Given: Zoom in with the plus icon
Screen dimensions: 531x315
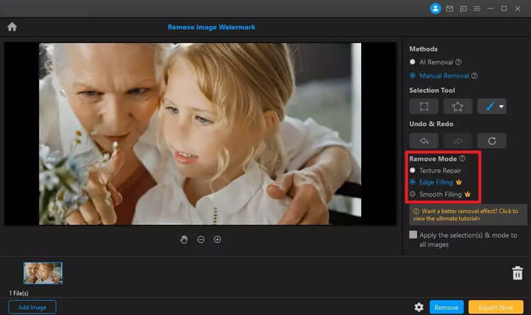Looking at the screenshot, I should (x=217, y=239).
